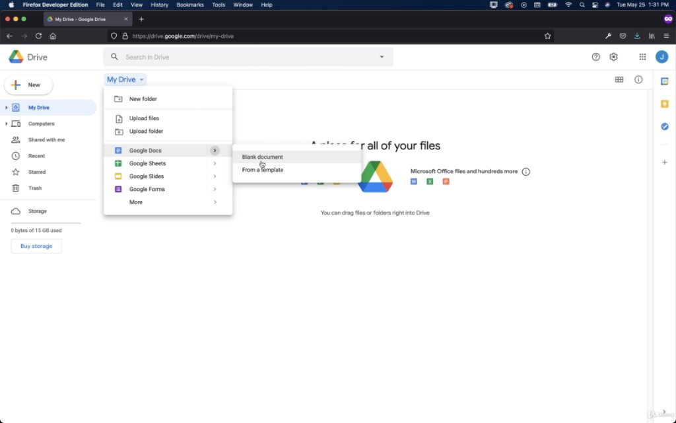Open the macOS Spotlight search icon
This screenshot has height=423, width=676.
tap(582, 5)
